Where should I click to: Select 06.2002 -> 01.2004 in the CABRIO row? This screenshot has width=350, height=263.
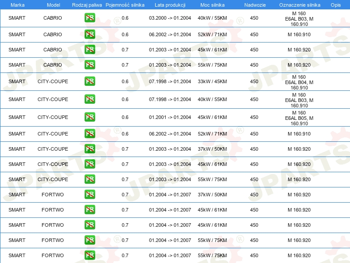(170, 34)
